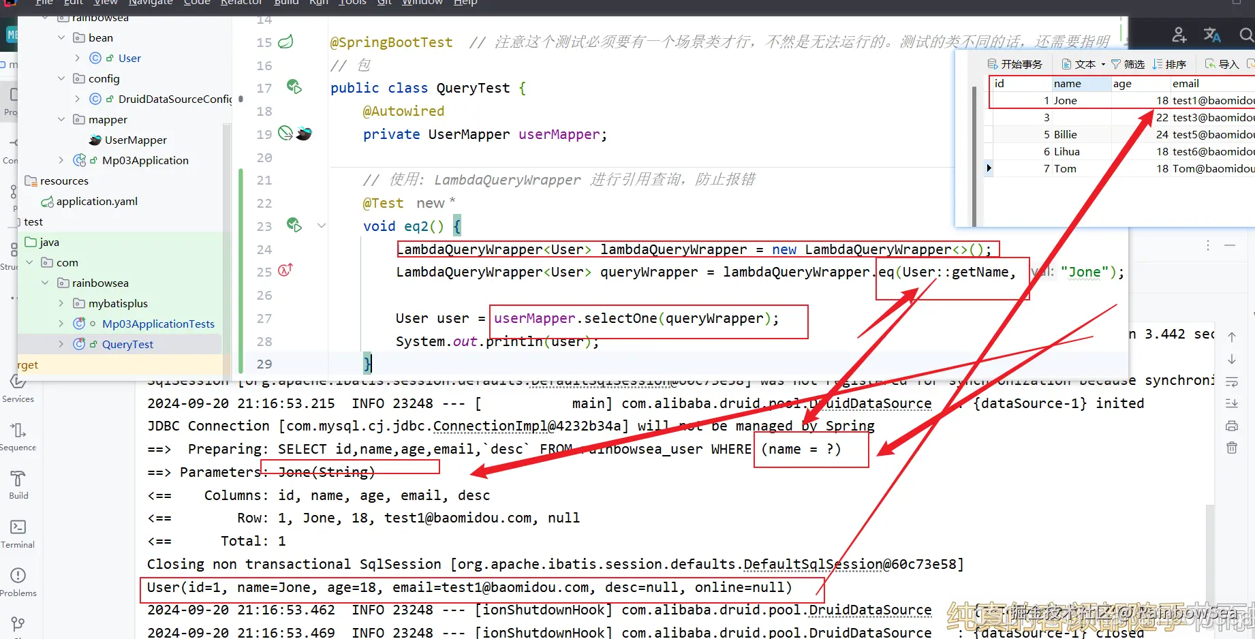The height and width of the screenshot is (639, 1255).
Task: Click the run test gutter icon for eq2()
Action: click(294, 225)
